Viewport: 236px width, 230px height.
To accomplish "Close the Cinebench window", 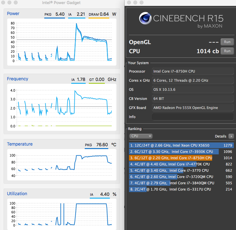I will pos(129,3).
